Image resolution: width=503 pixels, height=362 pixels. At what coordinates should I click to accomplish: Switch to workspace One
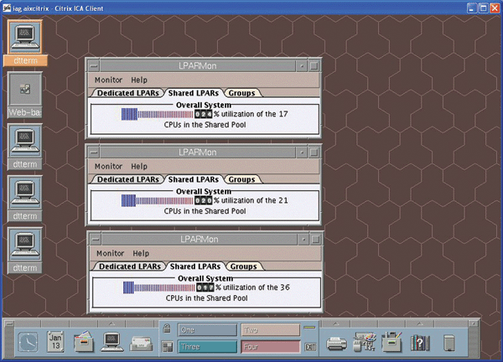205,330
